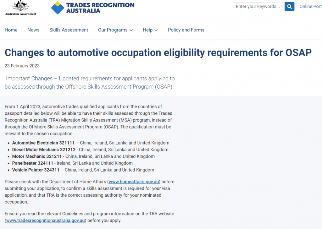Click the 23 February 2023 date

pos(22,66)
